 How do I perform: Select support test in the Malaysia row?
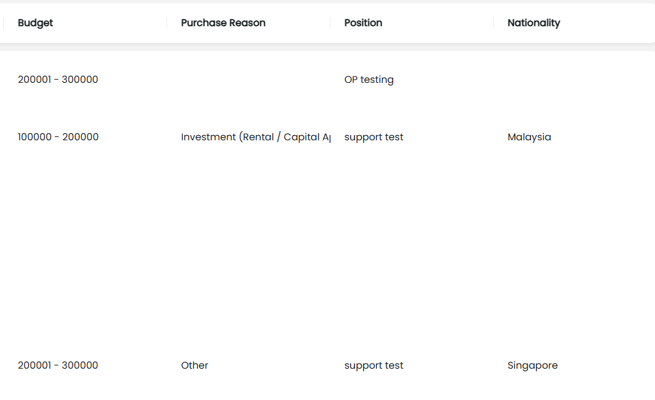coord(374,137)
